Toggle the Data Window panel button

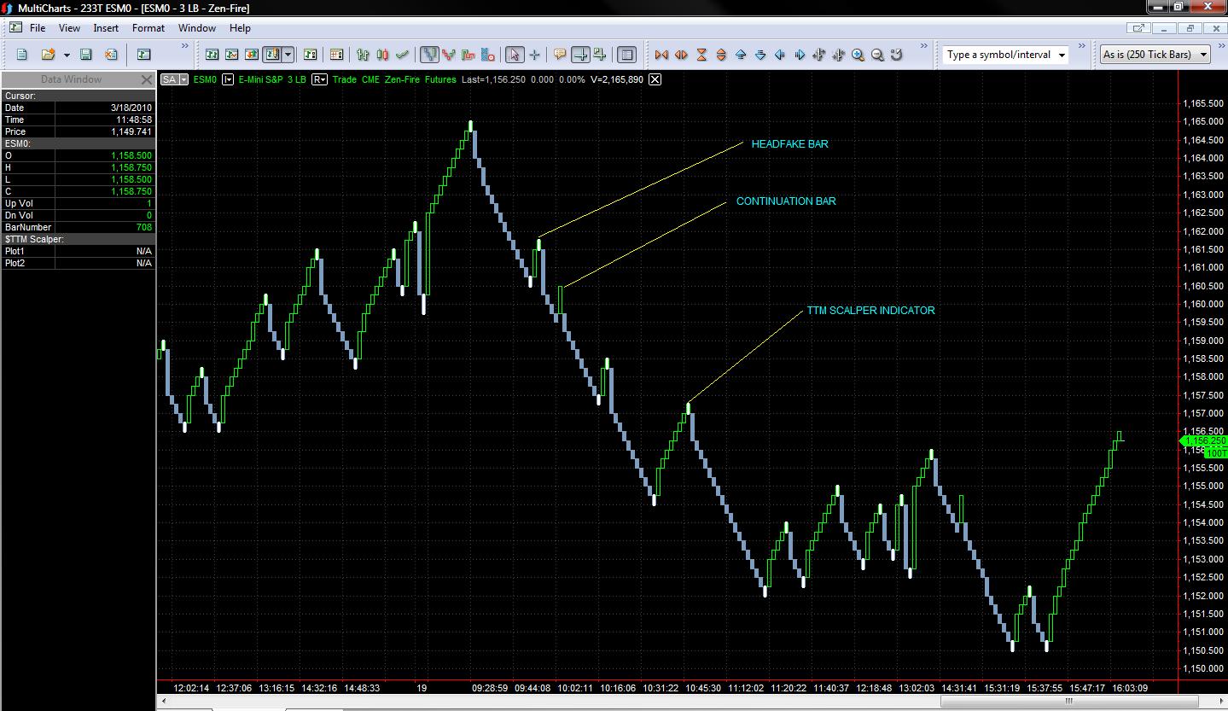(626, 55)
